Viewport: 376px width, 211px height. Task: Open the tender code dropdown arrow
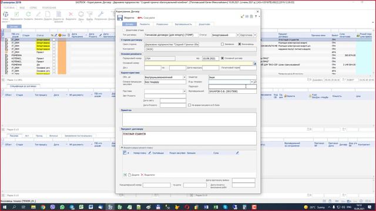(x=252, y=82)
